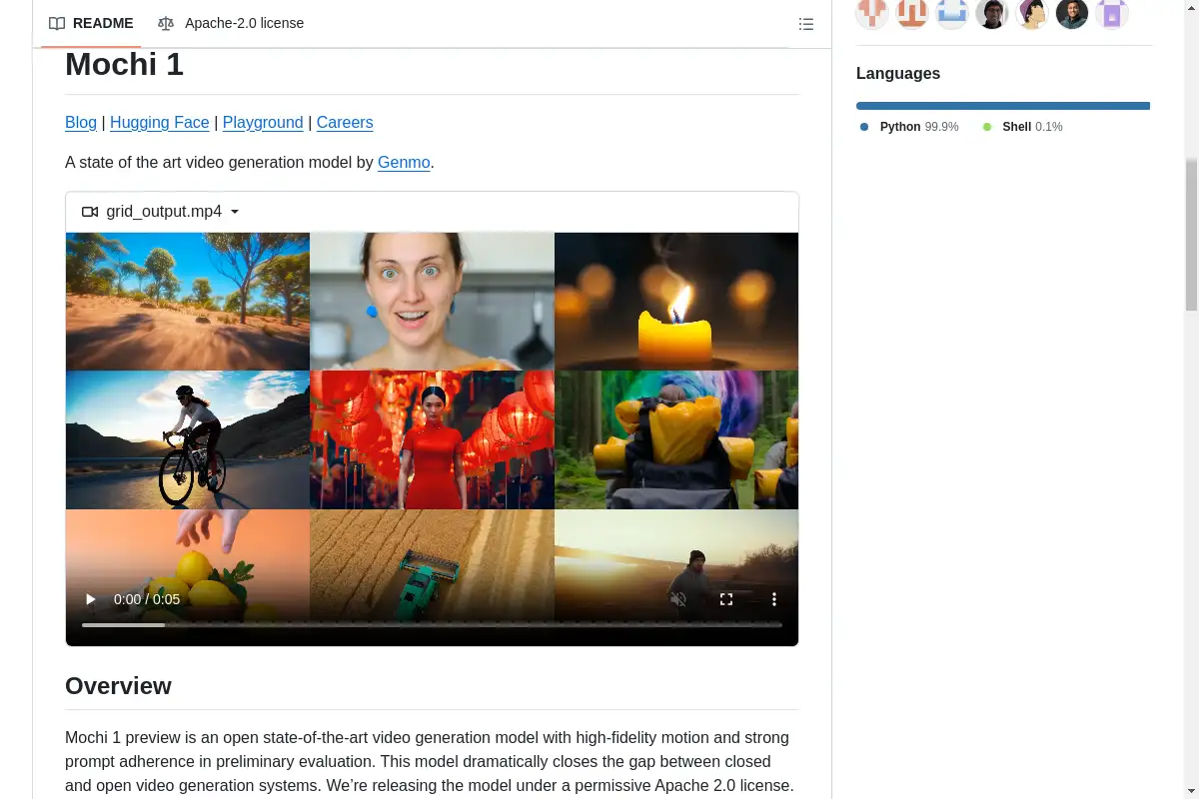The height and width of the screenshot is (799, 1199).
Task: Click the book icon next to README
Action: click(57, 23)
